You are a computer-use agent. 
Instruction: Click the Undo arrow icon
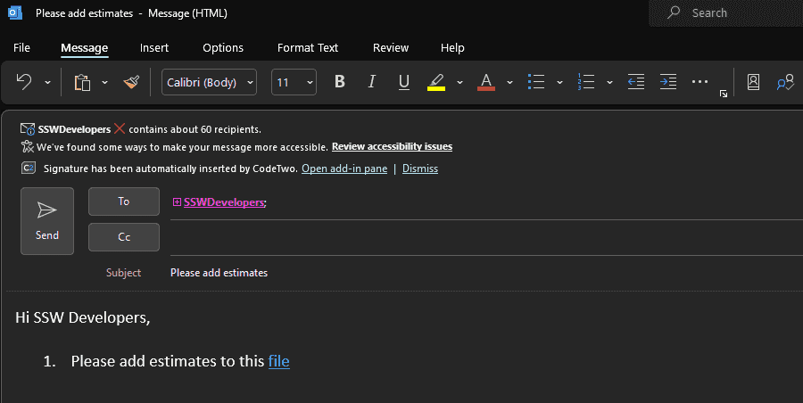pyautogui.click(x=24, y=82)
